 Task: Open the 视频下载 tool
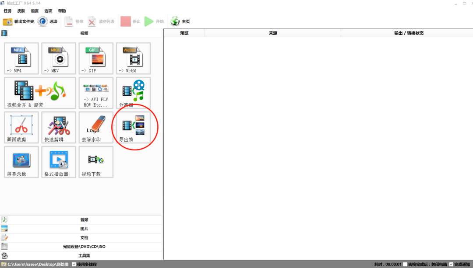pyautogui.click(x=96, y=162)
